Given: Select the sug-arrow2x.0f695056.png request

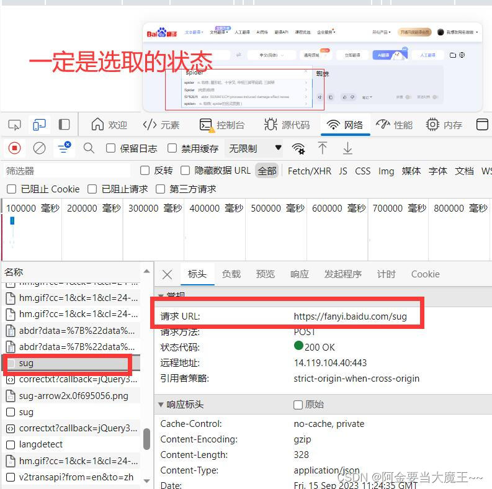Looking at the screenshot, I should coord(71,396).
